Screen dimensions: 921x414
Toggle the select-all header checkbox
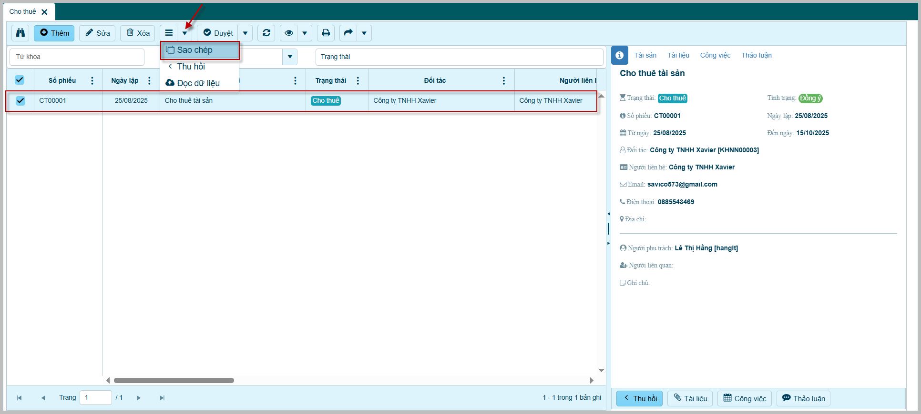tap(20, 80)
